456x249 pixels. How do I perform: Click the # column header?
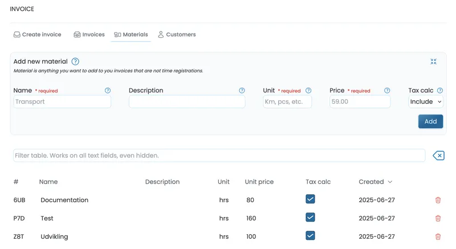[16, 182]
